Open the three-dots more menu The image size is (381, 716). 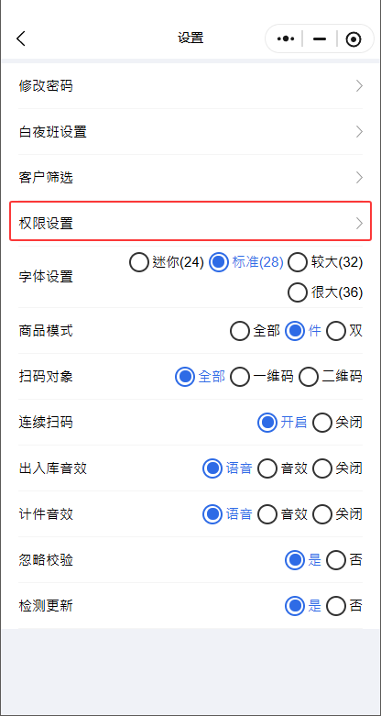tap(286, 39)
